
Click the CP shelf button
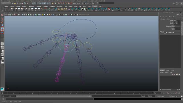tap(9, 9)
